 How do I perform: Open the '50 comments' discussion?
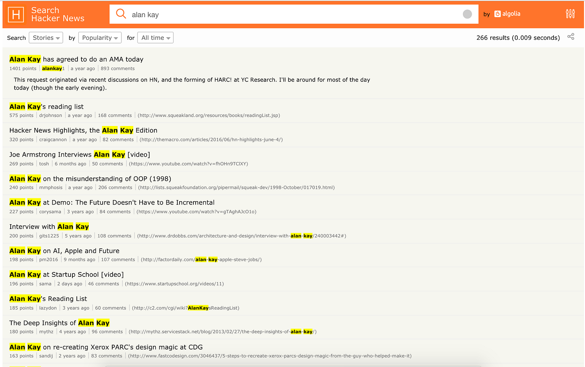click(x=107, y=164)
